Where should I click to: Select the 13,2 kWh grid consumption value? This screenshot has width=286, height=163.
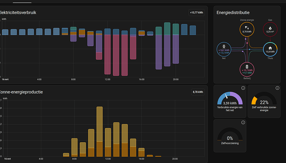point(224,53)
